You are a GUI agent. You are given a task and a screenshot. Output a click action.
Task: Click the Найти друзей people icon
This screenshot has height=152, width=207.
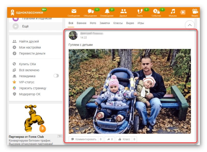pyautogui.click(x=14, y=41)
